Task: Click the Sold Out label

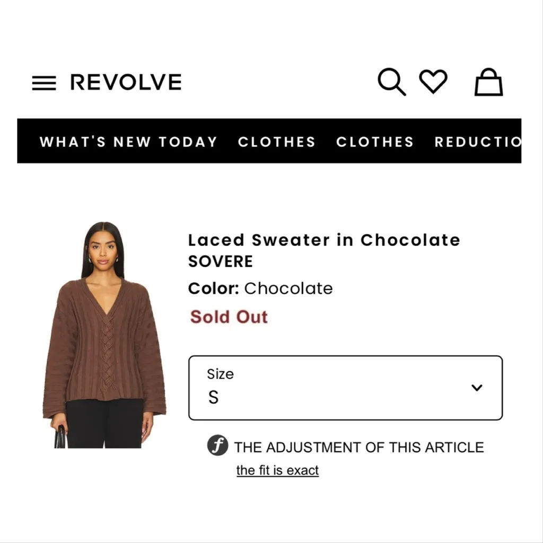Action: pos(228,317)
